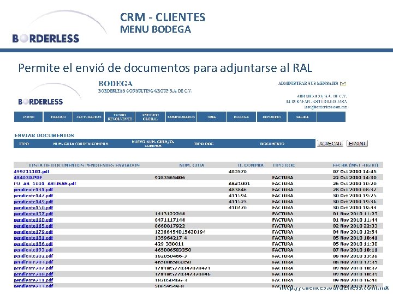Open pendiente165.pdf

(x=33, y=226)
